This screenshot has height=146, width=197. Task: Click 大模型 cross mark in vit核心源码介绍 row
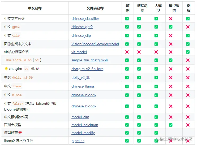pos(156,52)
